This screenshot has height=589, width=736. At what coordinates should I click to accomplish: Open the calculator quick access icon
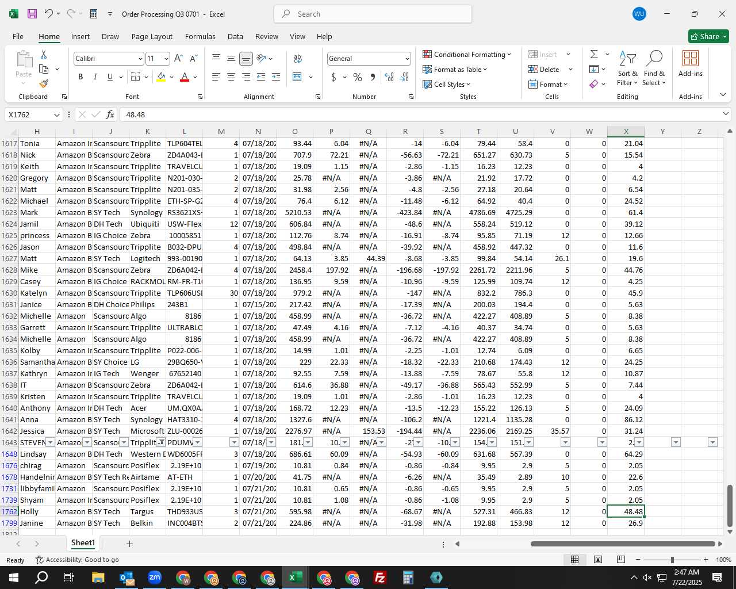pyautogui.click(x=94, y=14)
